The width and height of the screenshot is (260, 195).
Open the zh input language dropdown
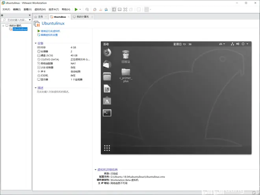(x=222, y=44)
